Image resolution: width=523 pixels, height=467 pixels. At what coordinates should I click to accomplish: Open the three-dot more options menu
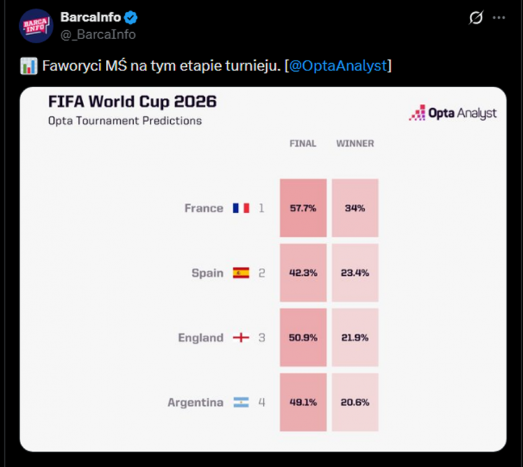pyautogui.click(x=499, y=18)
